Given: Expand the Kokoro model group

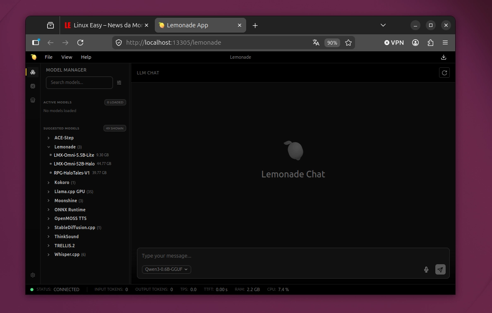Looking at the screenshot, I should (x=48, y=182).
